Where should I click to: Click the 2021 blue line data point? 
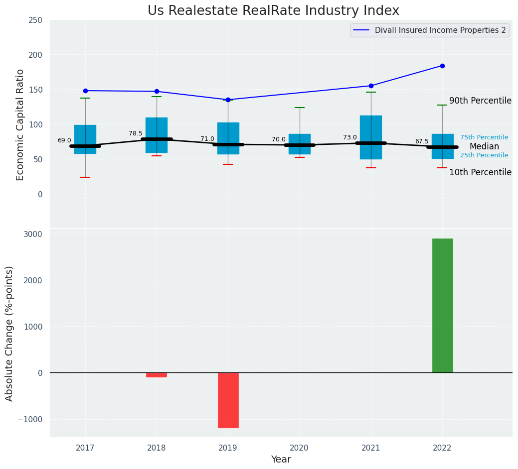371,86
